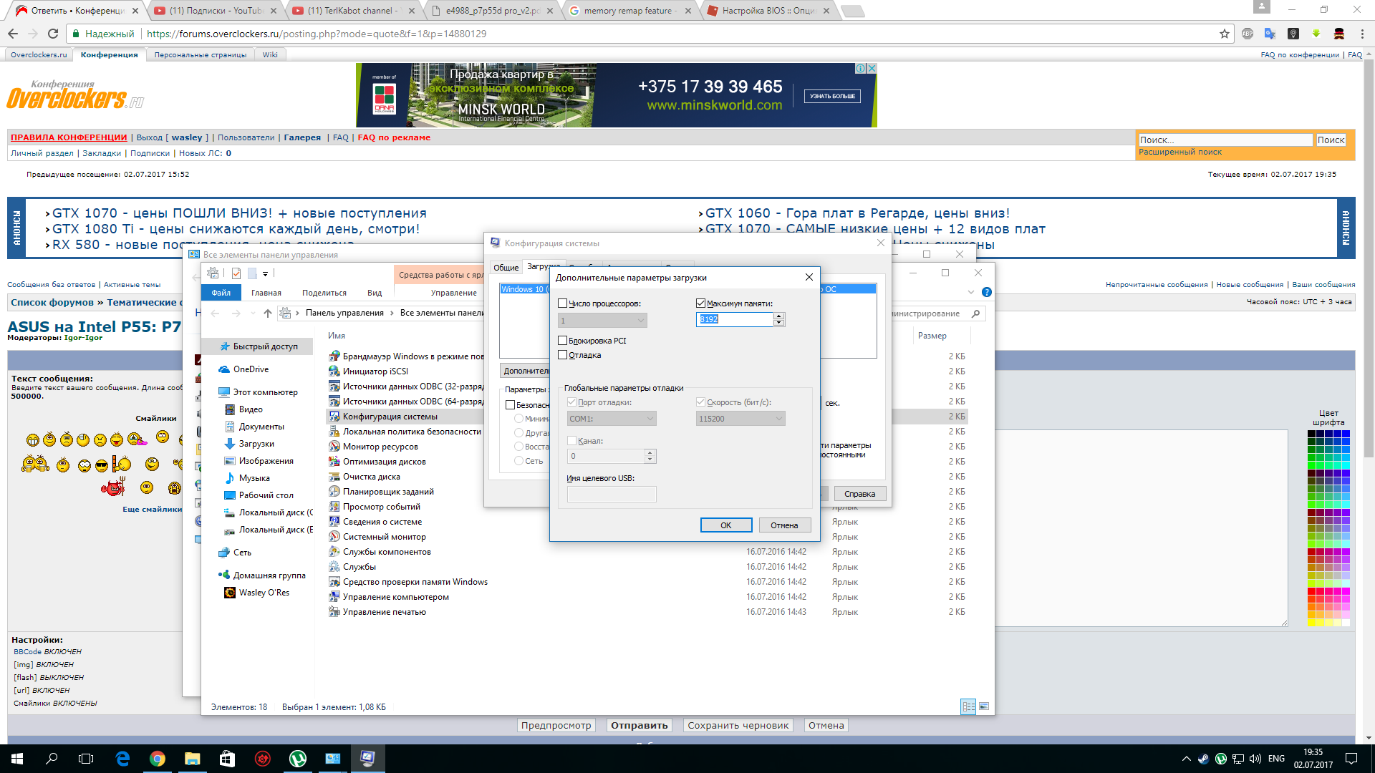Open the Resource Monitor (Монитор ресурсов) shortcut icon
Viewport: 1375px width, 773px height.
334,446
